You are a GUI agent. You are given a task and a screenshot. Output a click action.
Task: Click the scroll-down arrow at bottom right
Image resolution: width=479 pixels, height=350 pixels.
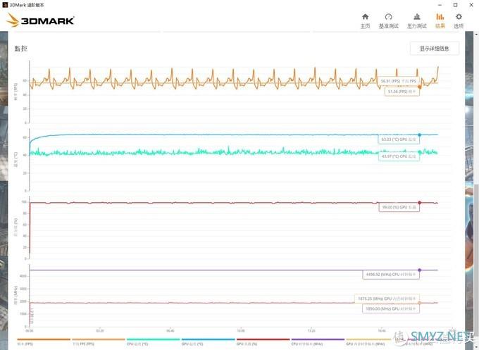pyautogui.click(x=477, y=347)
